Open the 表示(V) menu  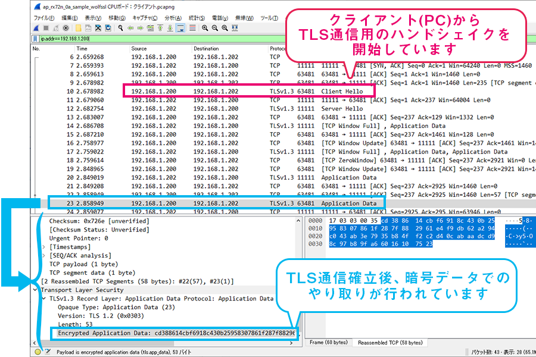[x=93, y=18]
